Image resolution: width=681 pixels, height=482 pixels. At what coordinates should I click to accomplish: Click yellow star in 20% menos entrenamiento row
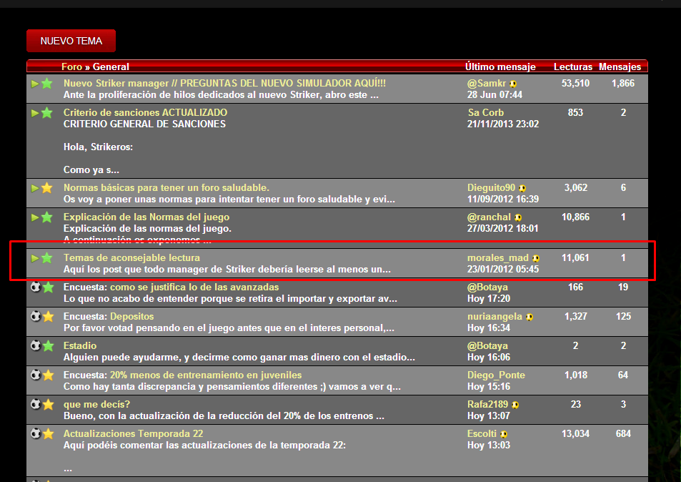49,375
